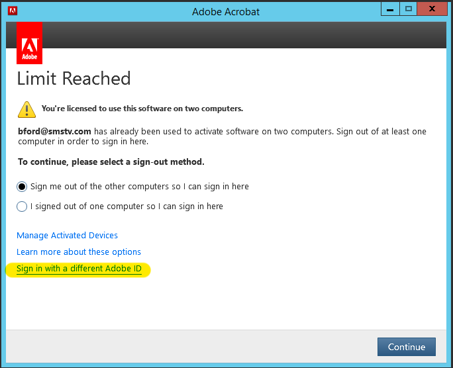Click the yellow warning triangle icon
Screen dimensions: 453x368
(26, 109)
